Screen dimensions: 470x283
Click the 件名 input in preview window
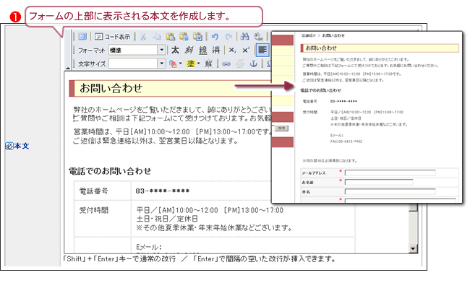[x=390, y=192]
